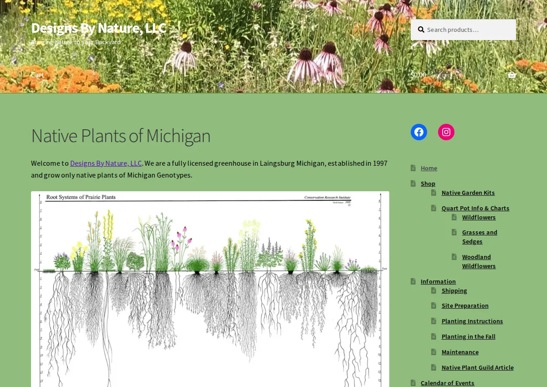Click the search magnifier icon
Image resolution: width=547 pixels, height=387 pixels.
[x=421, y=30]
